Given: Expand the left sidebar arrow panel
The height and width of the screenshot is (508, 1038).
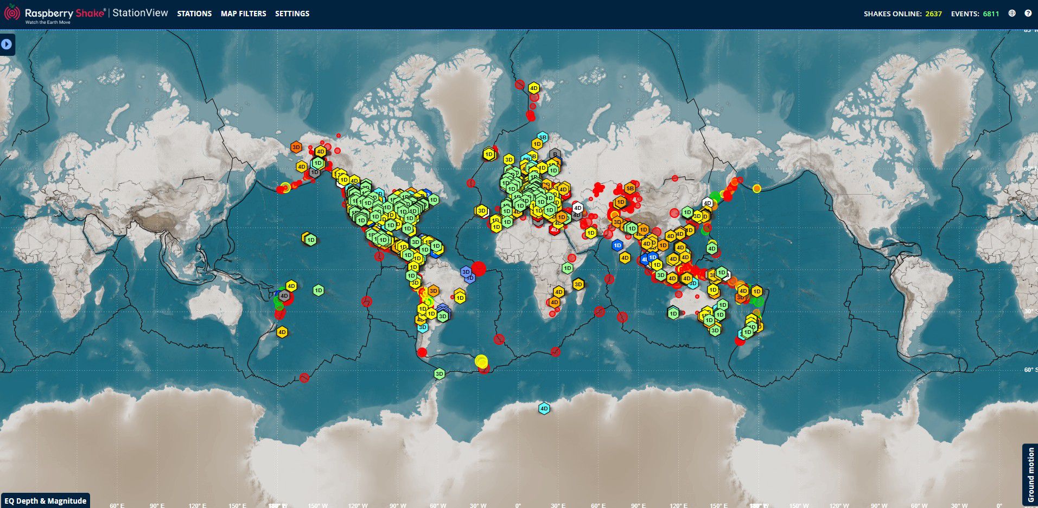Looking at the screenshot, I should coord(6,44).
